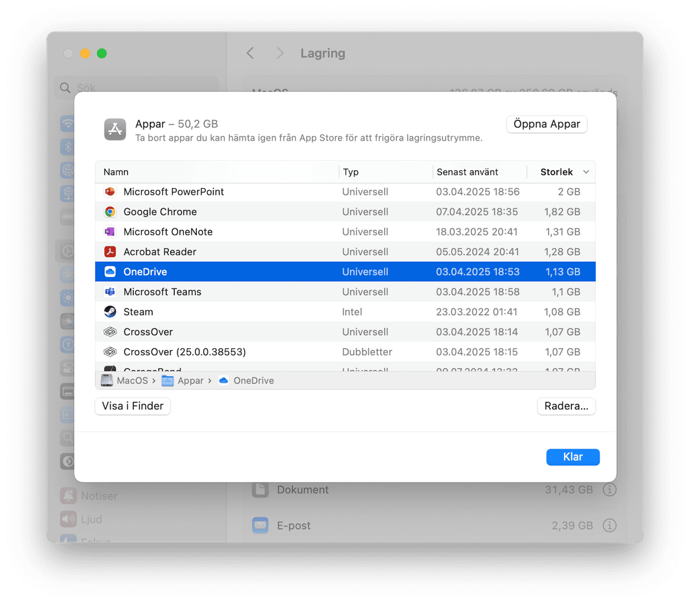Click the Dokument info icon in background window
Screen dimensions: 690x604
609,489
